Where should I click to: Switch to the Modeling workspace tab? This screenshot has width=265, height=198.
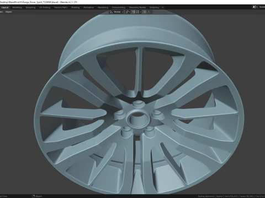pyautogui.click(x=17, y=8)
